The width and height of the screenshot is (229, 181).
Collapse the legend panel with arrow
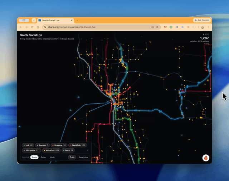(x=88, y=150)
